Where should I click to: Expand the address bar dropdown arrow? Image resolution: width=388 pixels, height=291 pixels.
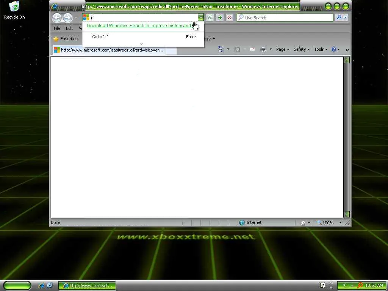201,17
